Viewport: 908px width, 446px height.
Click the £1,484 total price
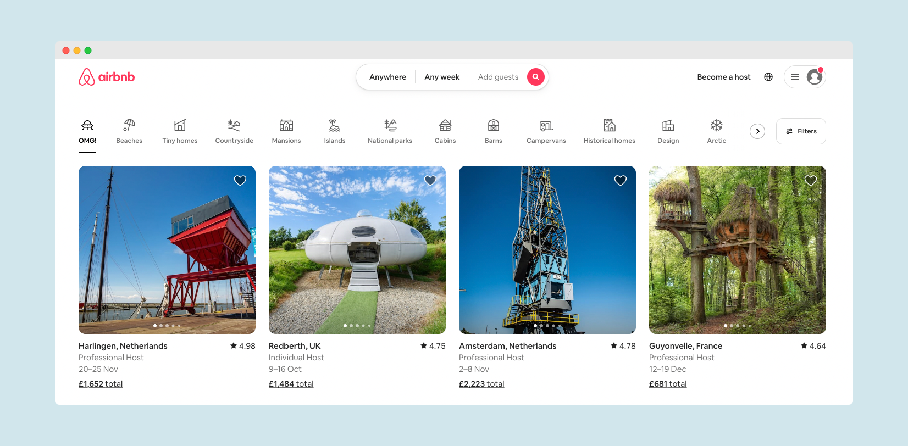(291, 384)
